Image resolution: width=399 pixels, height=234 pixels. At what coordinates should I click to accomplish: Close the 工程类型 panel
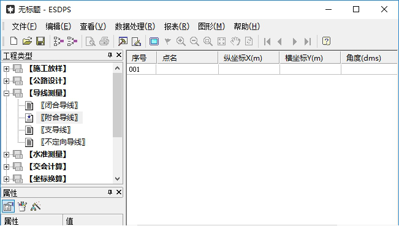pyautogui.click(x=119, y=55)
